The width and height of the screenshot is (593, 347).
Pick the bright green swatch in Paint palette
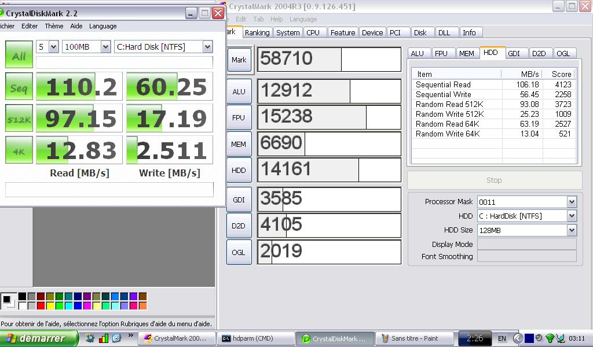pyautogui.click(x=60, y=305)
